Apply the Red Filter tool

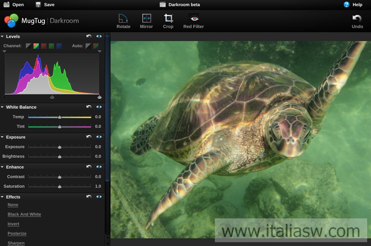tap(193, 21)
